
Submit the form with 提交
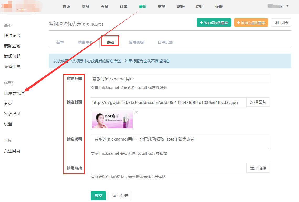pos(98,196)
